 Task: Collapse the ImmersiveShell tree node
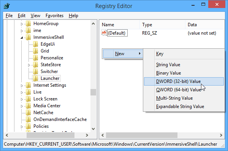[x=22, y=38]
